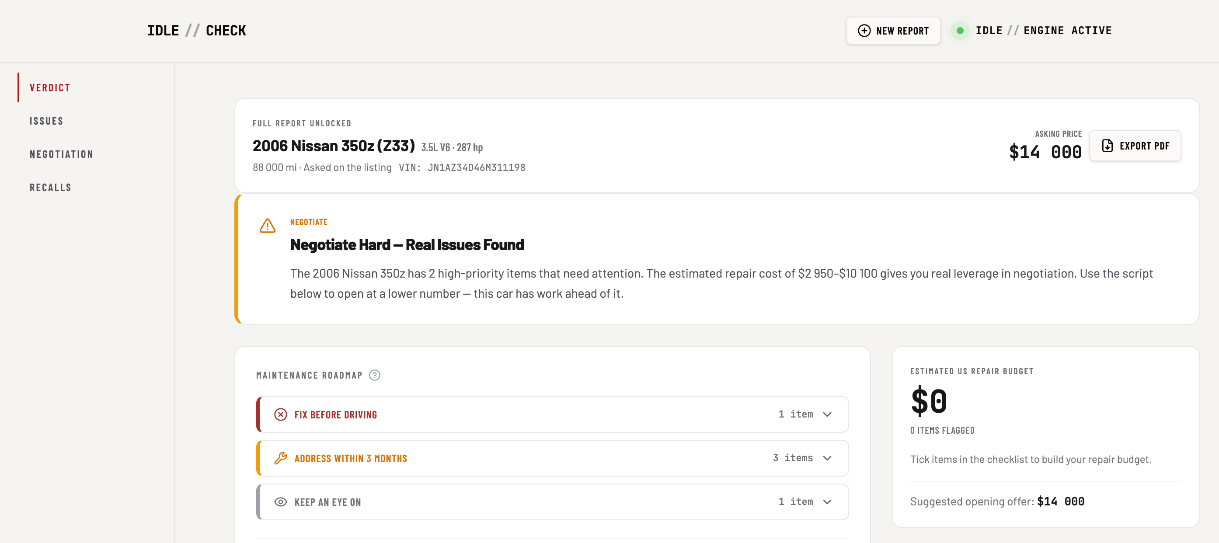Open the Verdict section in sidebar
Viewport: 1219px width, 543px height.
(50, 87)
